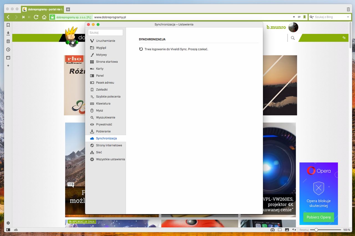The image size is (355, 236).
Task: Go to Strony internetowe settings
Action: pyautogui.click(x=105, y=145)
